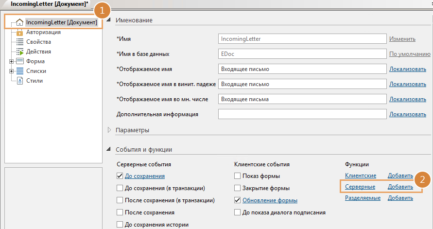Click the Стили document icon
Screen dimensions: 433x229
tap(20, 81)
